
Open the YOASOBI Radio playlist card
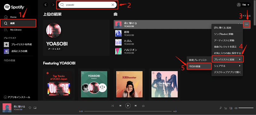tap(94, 84)
